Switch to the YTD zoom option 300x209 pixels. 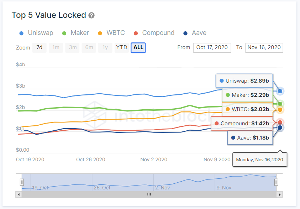(x=122, y=47)
